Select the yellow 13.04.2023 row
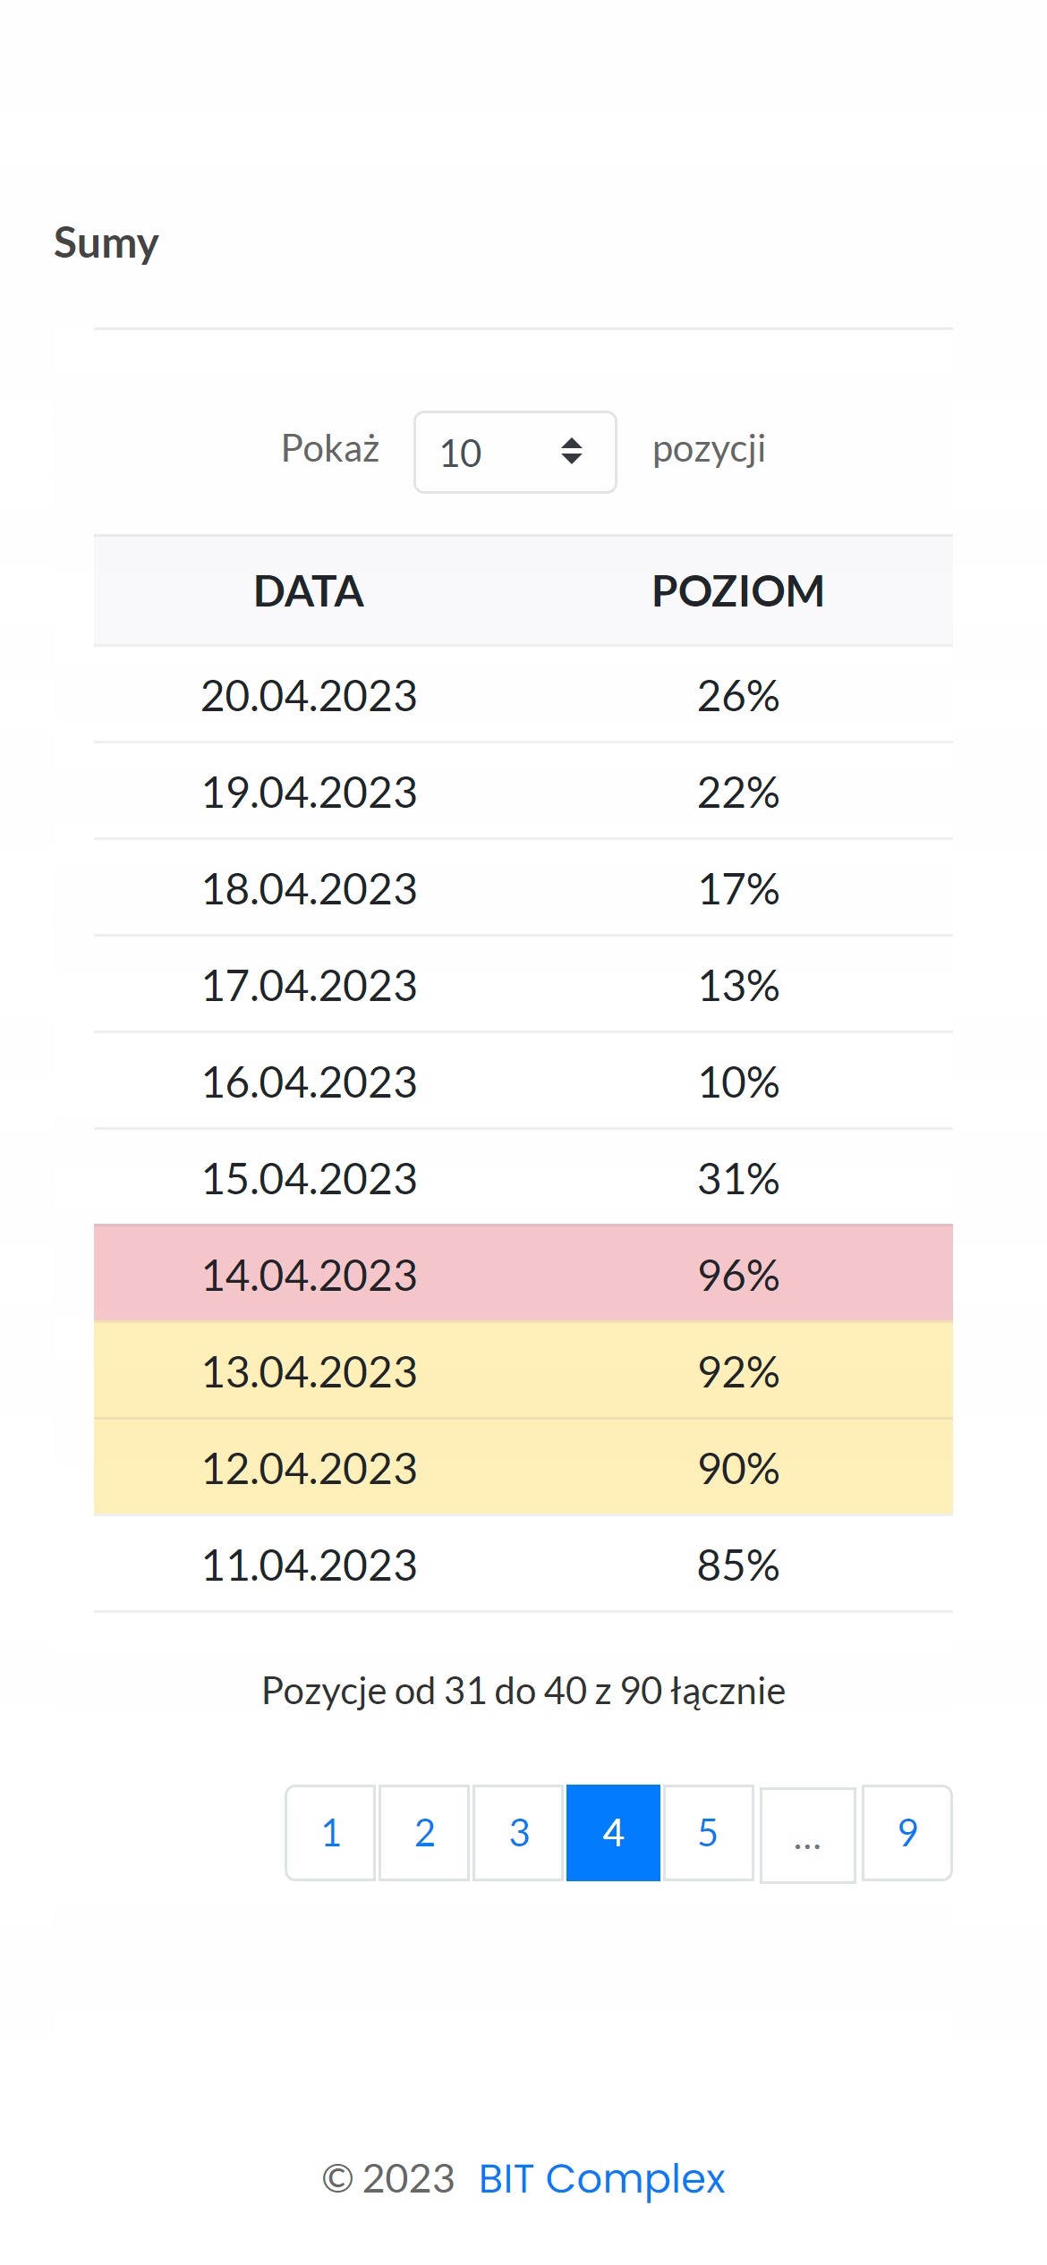Screen dimensions: 1047x2265 coord(523,1370)
